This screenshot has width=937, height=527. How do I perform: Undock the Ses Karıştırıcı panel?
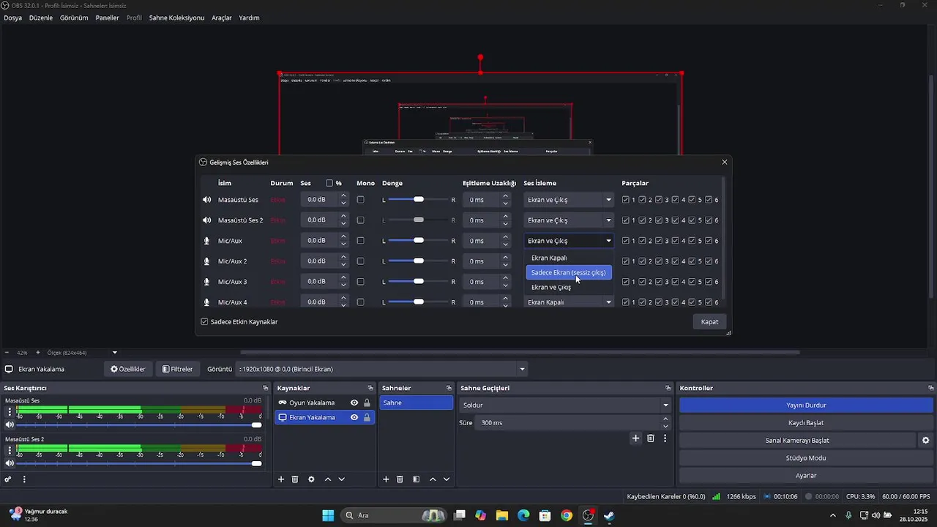[x=266, y=388]
